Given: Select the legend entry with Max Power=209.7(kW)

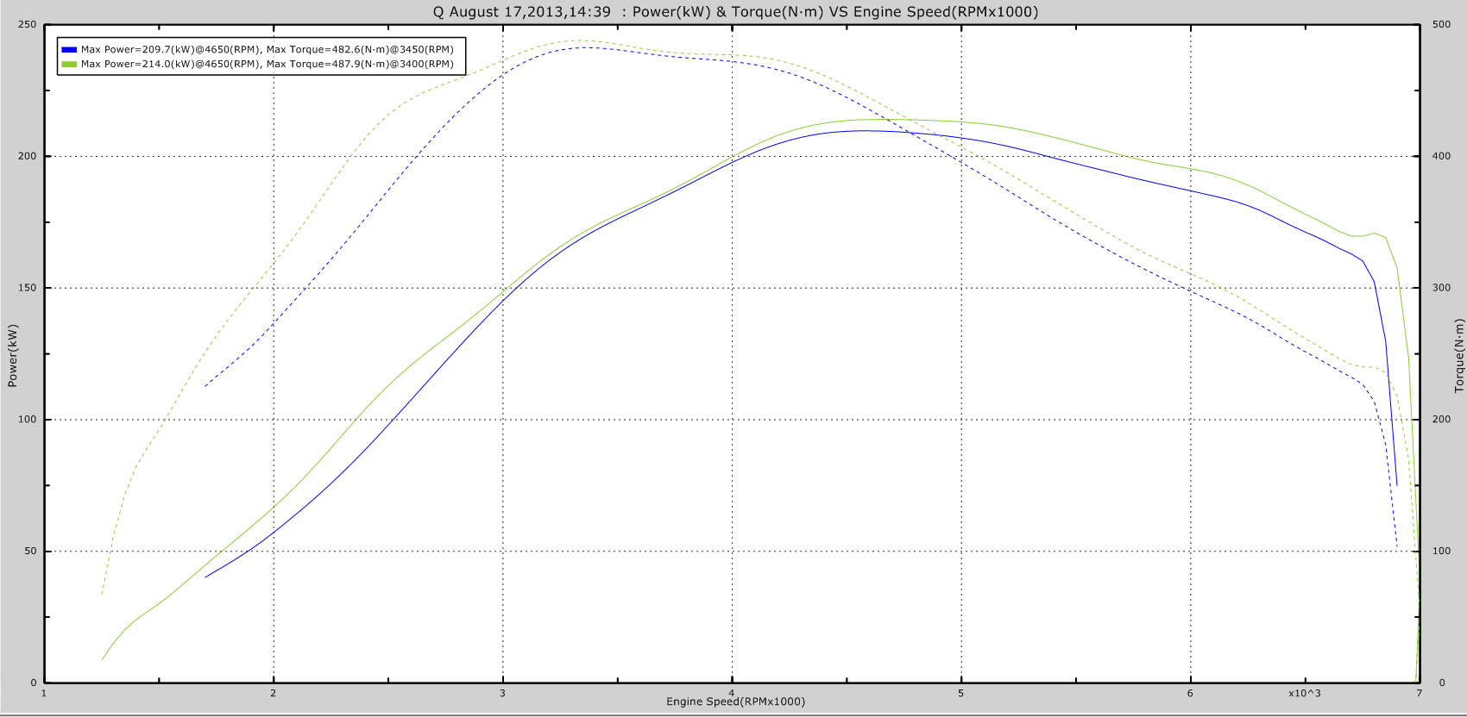Looking at the screenshot, I should pos(267,50).
